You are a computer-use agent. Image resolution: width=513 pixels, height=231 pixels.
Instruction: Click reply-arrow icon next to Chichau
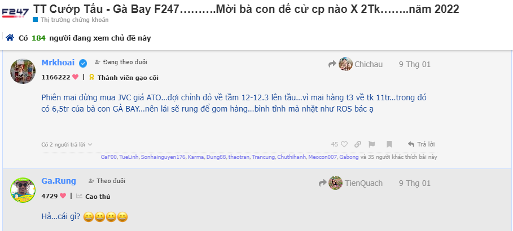pyautogui.click(x=332, y=64)
